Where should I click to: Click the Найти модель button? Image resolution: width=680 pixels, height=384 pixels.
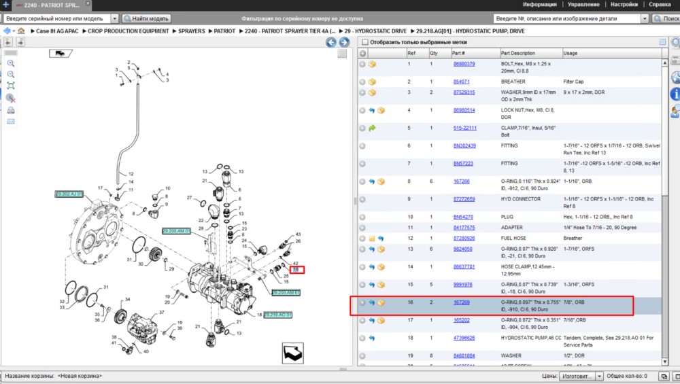pos(146,18)
